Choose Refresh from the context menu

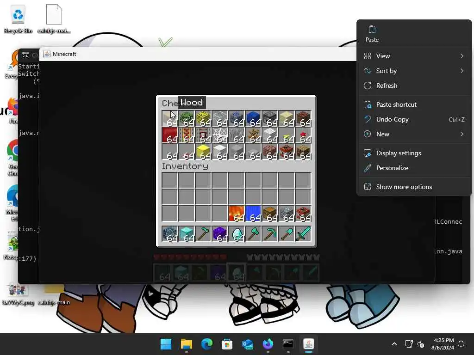pyautogui.click(x=414, y=86)
